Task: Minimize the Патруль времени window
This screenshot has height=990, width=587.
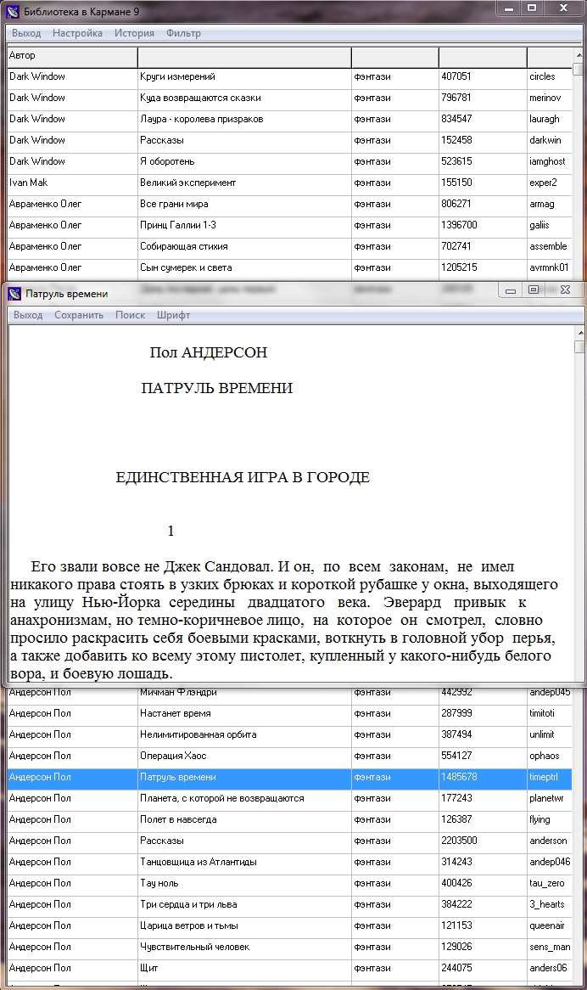Action: (x=511, y=290)
